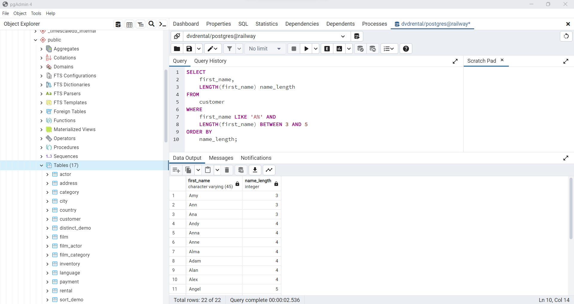Click the Data Output vertical scrollbar
This screenshot has width=574, height=304.
coord(571,208)
